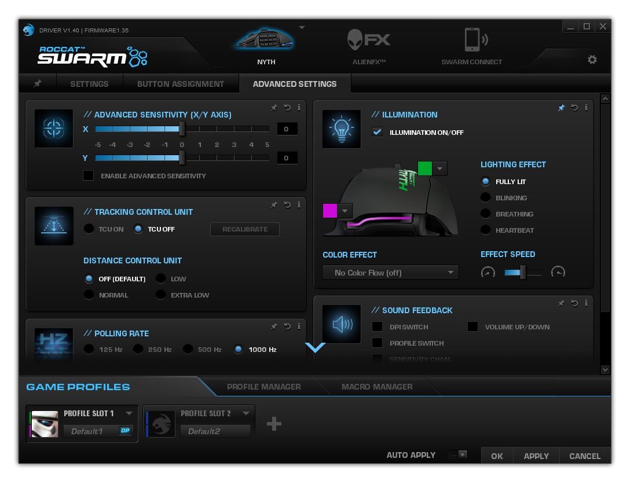
Task: Add a new profile slot with plus
Action: pos(274,424)
